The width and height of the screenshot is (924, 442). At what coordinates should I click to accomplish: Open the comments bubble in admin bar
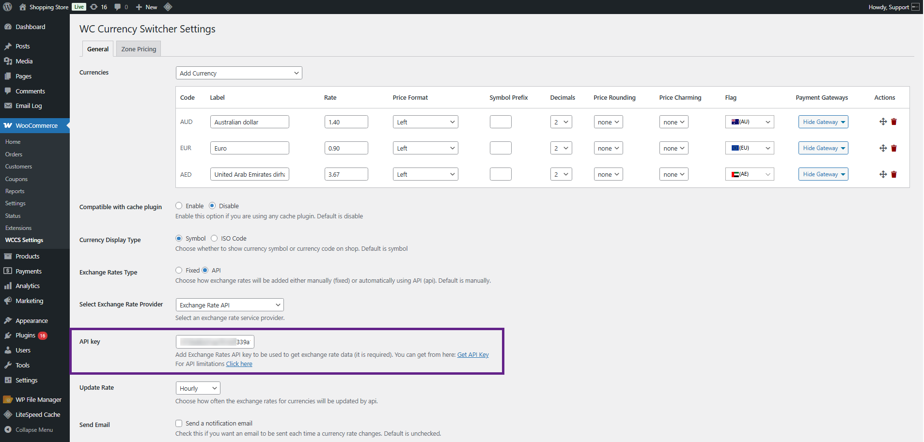[x=121, y=7]
